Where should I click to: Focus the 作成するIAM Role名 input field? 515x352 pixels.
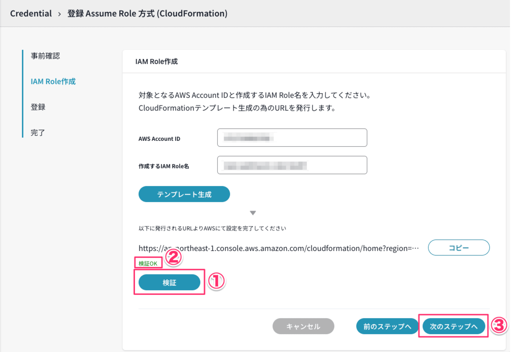coord(292,165)
